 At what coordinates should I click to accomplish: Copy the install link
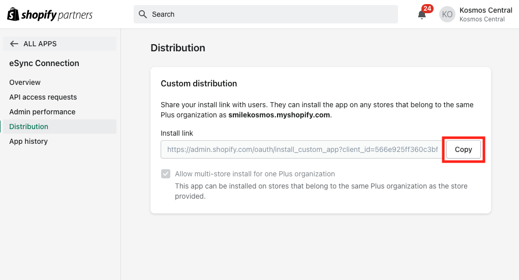tap(463, 149)
